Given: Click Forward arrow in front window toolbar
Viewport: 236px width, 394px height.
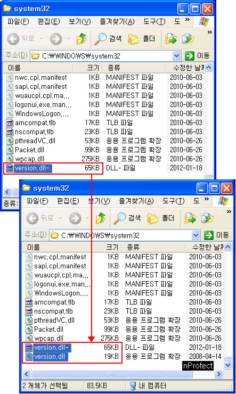Looking at the screenshot, I should [75, 218].
